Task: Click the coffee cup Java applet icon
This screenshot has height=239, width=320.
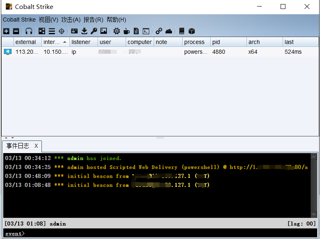Action: tap(126, 31)
